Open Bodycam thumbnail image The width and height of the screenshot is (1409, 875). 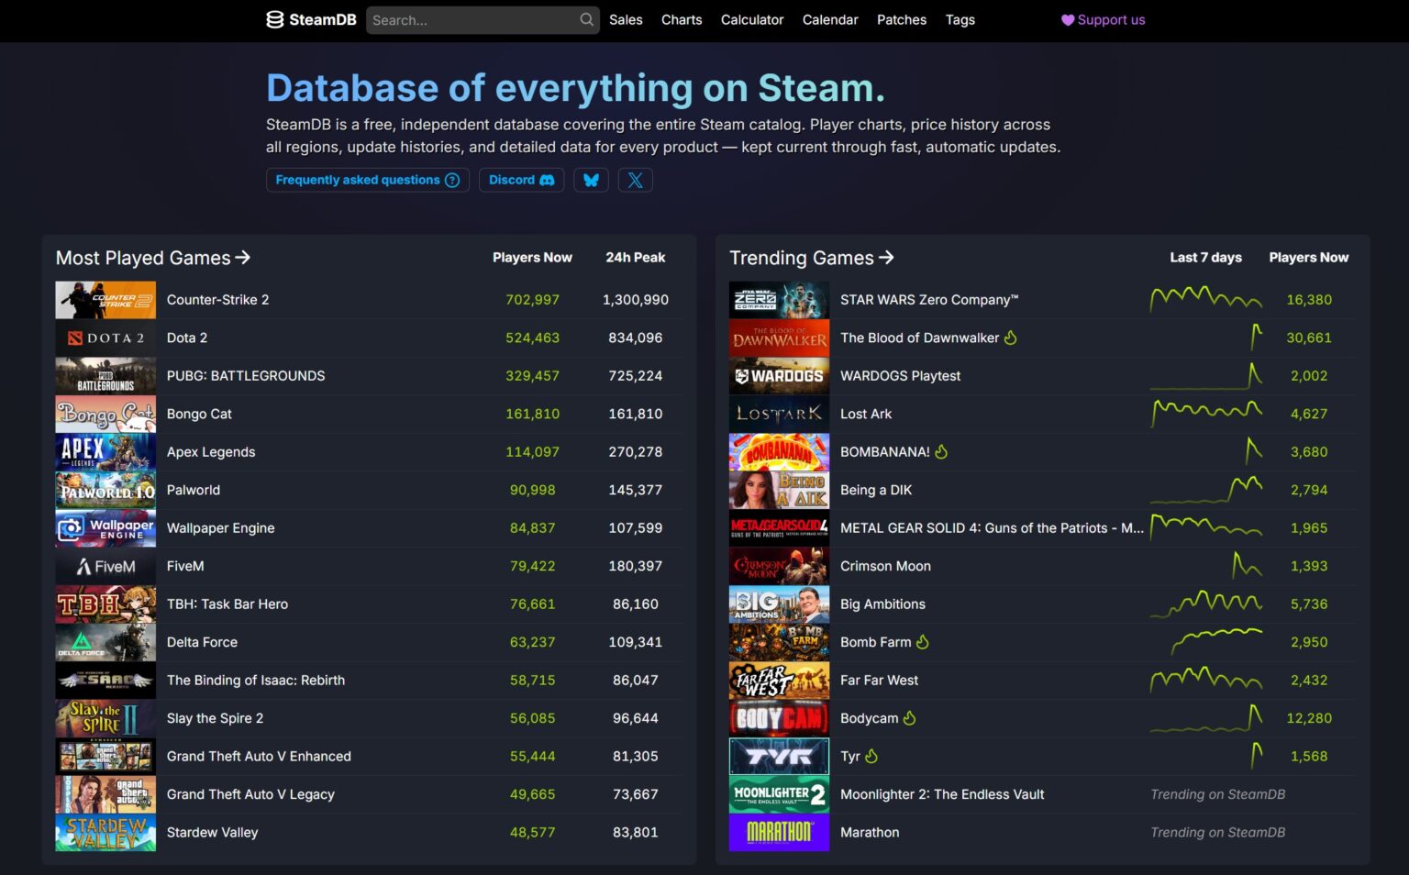click(779, 718)
